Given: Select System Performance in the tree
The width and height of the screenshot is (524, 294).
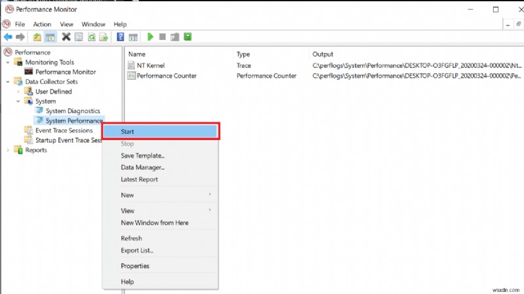Looking at the screenshot, I should tap(74, 120).
